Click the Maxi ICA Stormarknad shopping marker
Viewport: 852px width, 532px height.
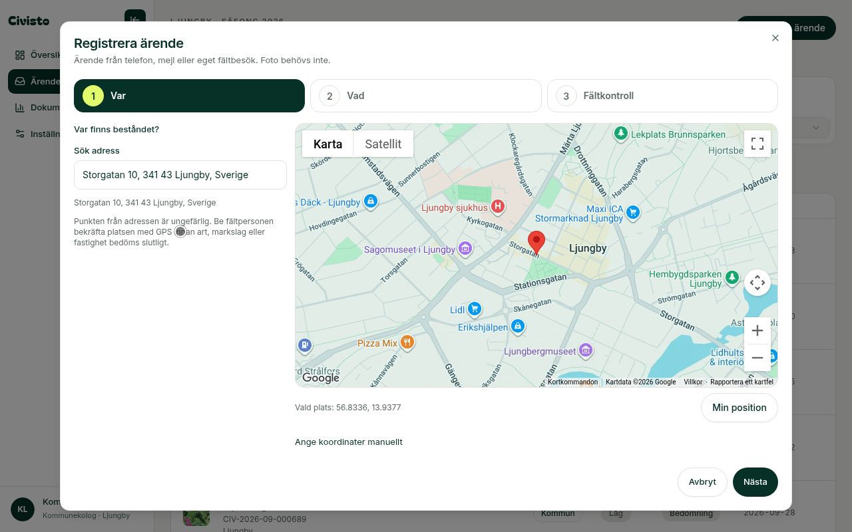pos(633,212)
